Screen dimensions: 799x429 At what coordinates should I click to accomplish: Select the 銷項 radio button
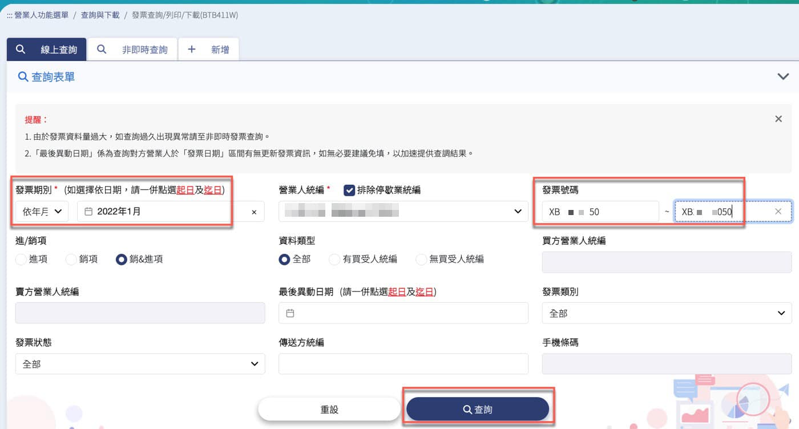pos(71,260)
